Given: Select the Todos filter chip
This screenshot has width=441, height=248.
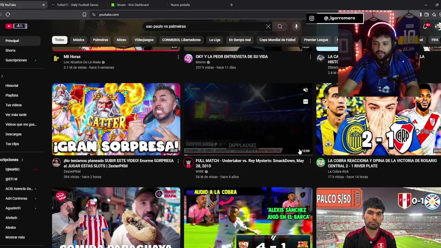Looking at the screenshot, I should (x=60, y=40).
